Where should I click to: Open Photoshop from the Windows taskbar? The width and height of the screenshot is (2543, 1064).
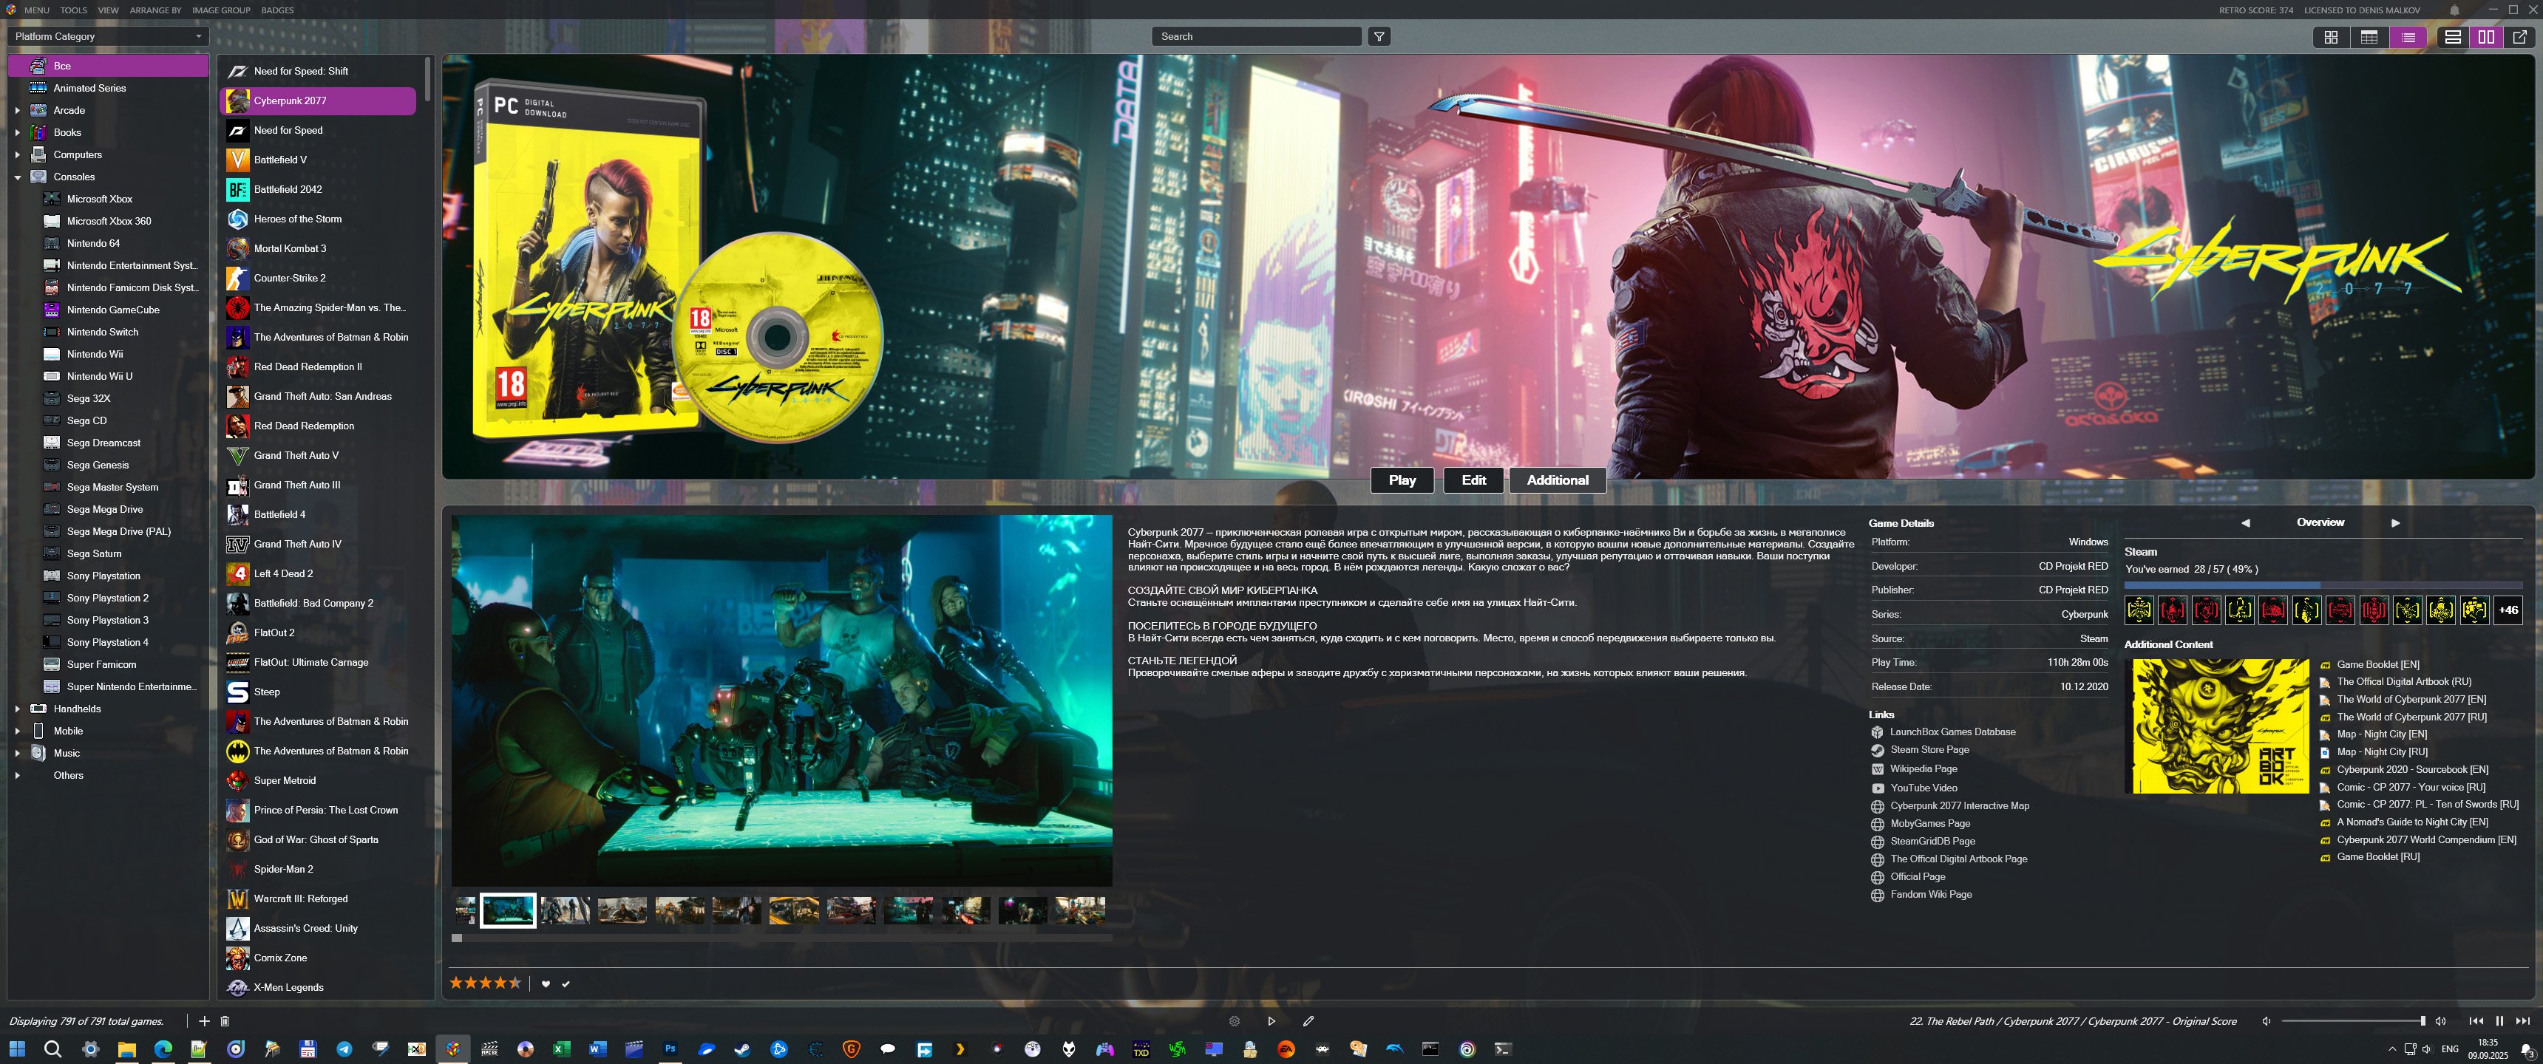pos(670,1049)
